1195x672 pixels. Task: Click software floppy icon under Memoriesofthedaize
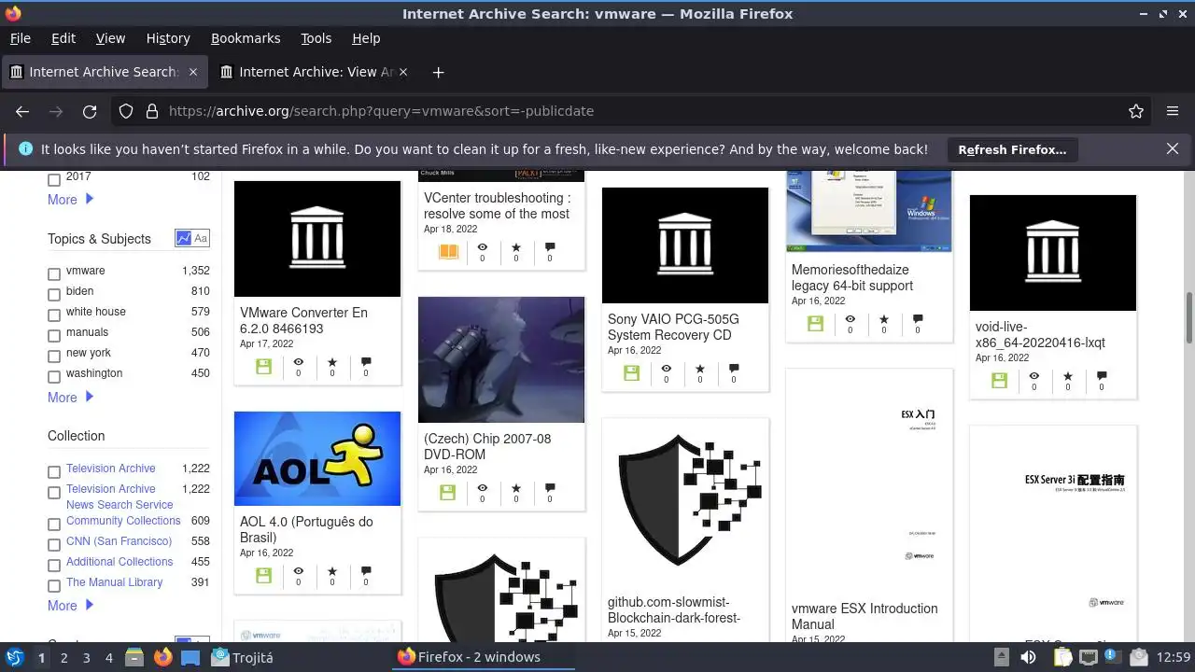pos(815,324)
